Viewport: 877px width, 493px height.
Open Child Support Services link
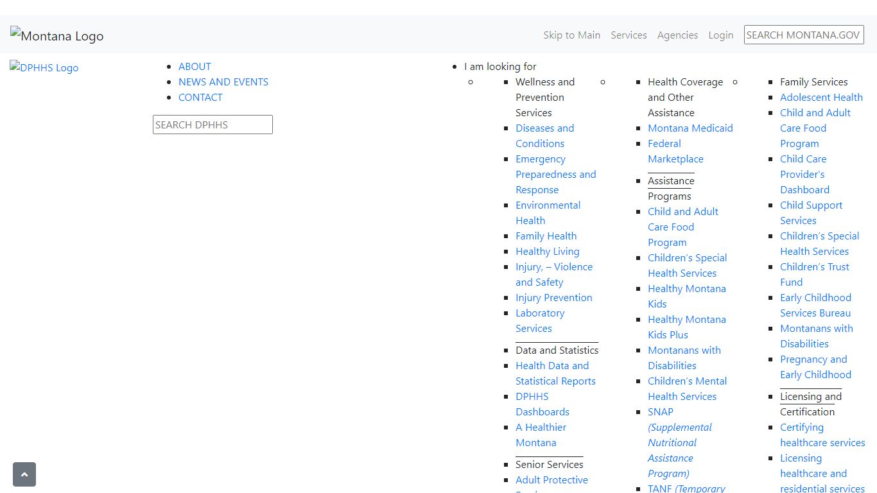point(811,212)
